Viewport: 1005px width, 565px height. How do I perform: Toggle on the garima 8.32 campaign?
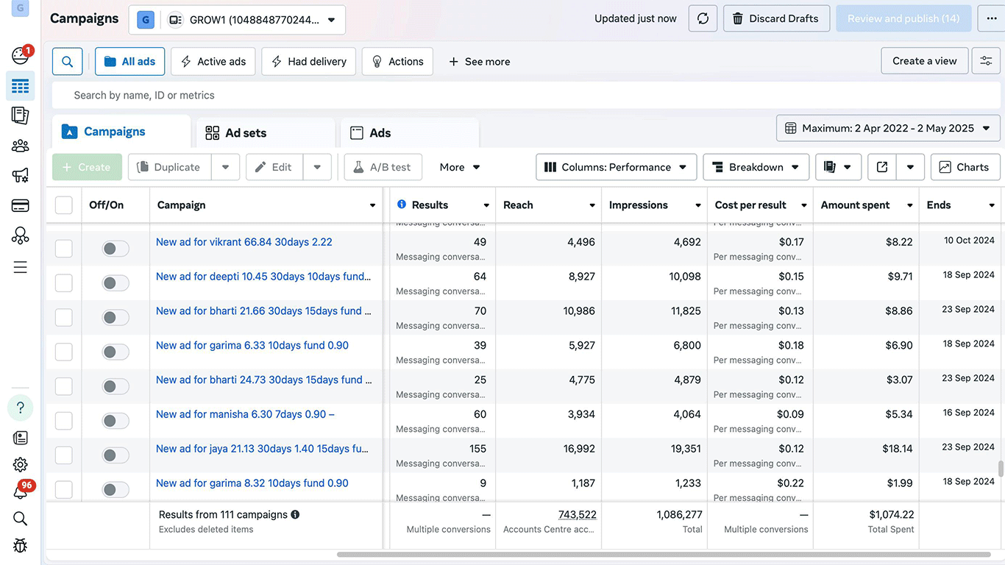116,490
